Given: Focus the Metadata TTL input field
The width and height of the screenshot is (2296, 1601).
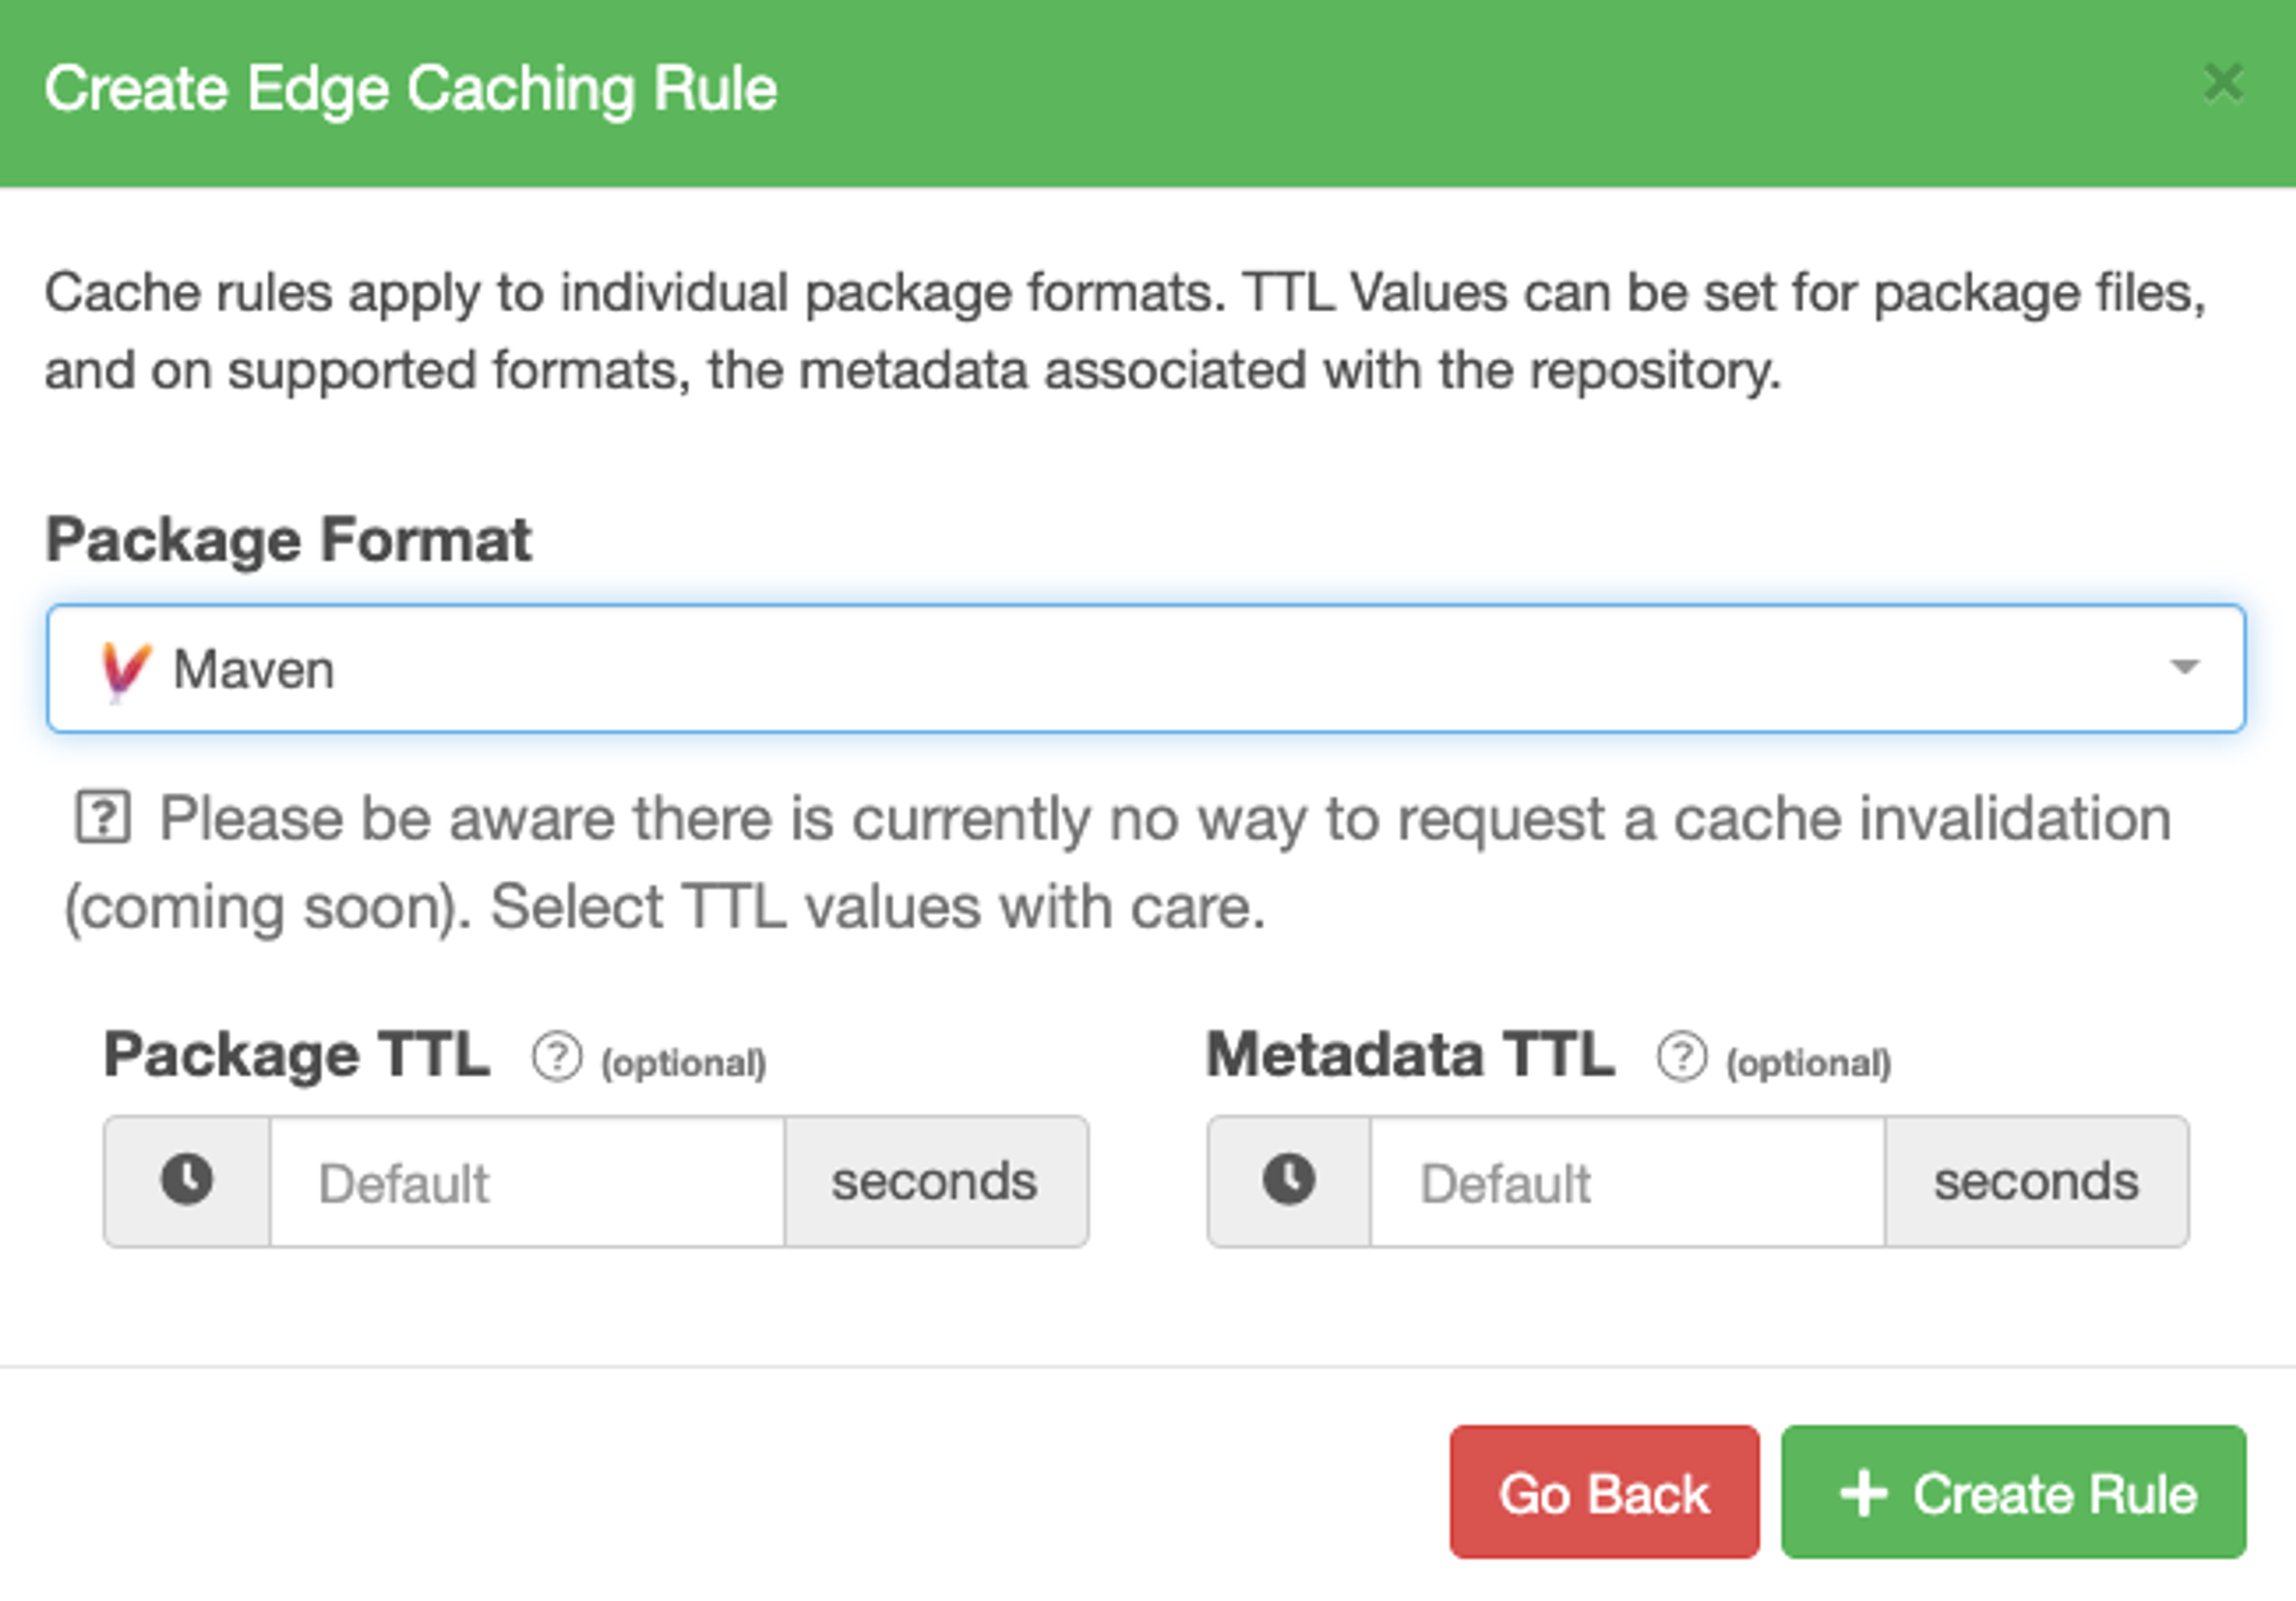Looking at the screenshot, I should tap(1627, 1182).
